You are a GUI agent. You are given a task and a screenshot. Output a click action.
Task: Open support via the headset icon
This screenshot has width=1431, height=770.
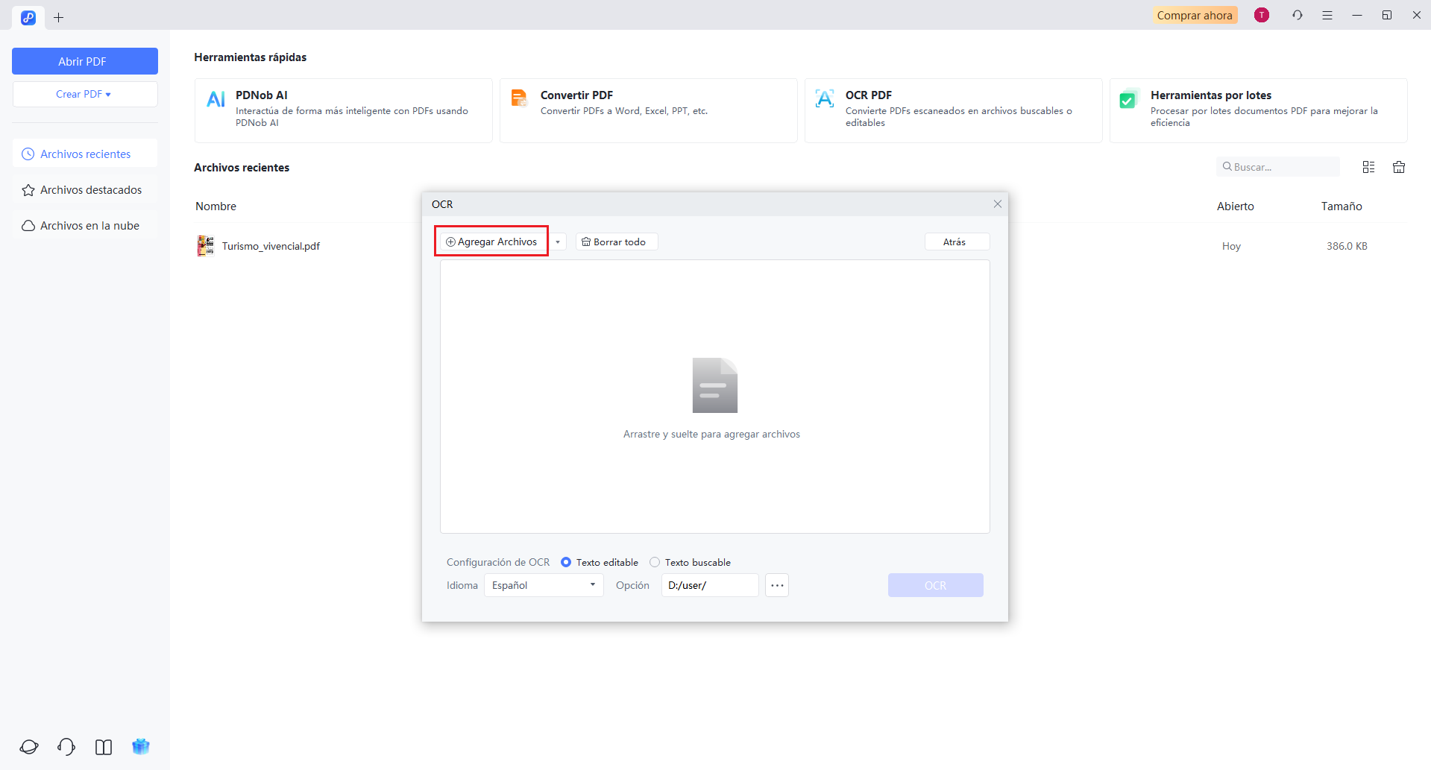(66, 747)
